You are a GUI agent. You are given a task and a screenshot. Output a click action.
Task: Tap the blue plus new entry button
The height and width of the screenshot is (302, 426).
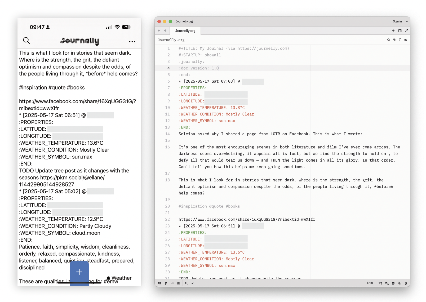tap(79, 272)
